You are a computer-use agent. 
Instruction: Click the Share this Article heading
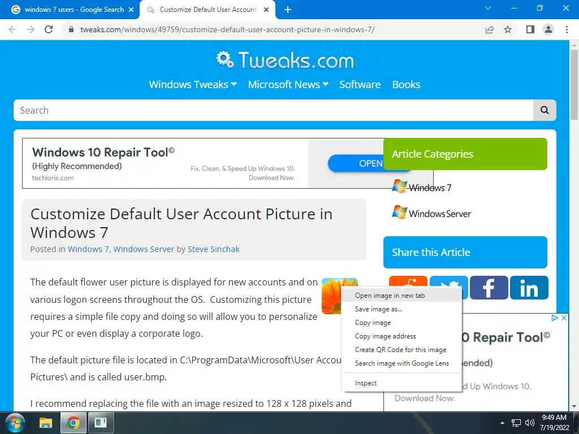(x=431, y=253)
